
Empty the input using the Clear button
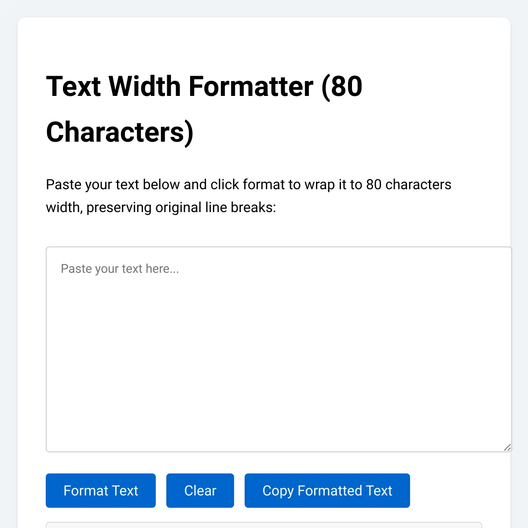(x=200, y=490)
